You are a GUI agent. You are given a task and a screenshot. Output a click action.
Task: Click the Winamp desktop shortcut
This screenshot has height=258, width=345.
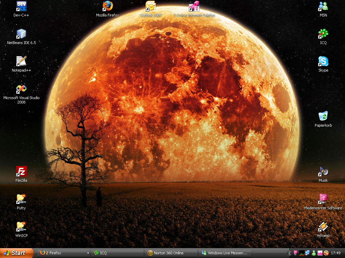tap(323, 227)
